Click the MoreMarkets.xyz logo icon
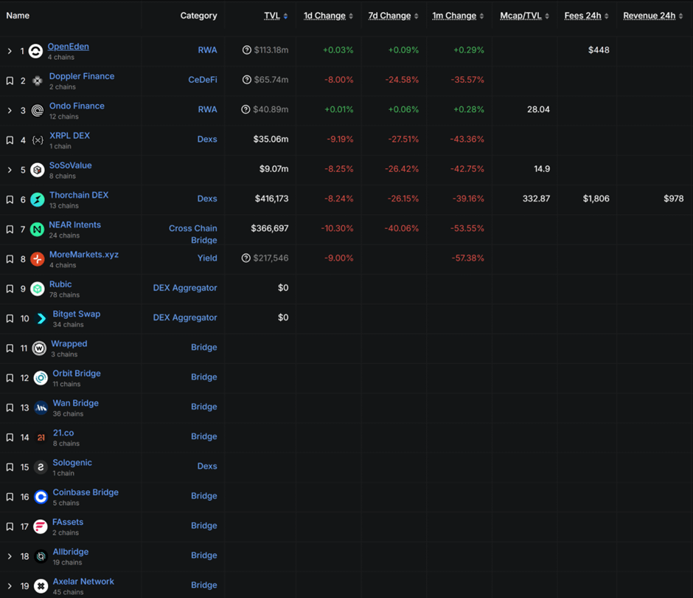This screenshot has height=598, width=693. point(38,259)
